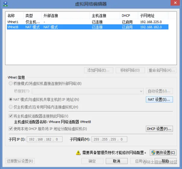
Task: Click the 主机连接 column header
Action: click(105, 16)
